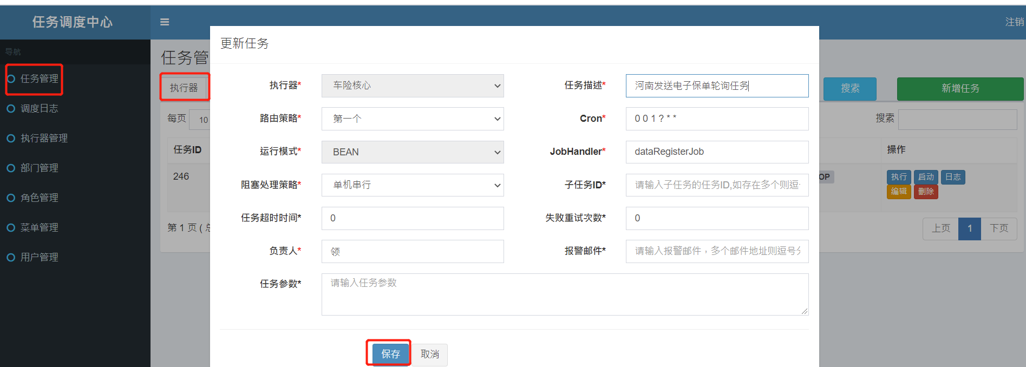The image size is (1026, 367).
Task: Click the 执行 button for task 246
Action: click(x=899, y=177)
